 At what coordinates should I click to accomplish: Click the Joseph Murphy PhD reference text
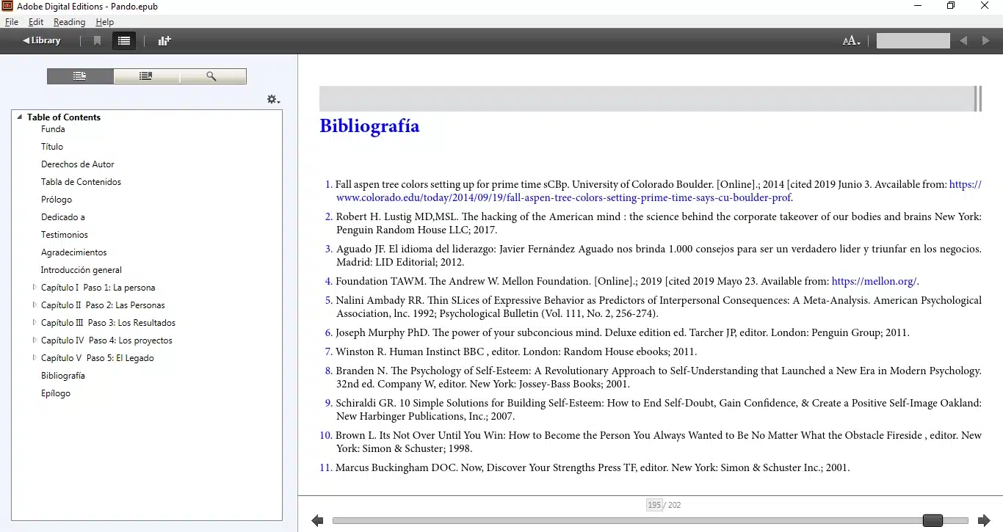point(623,332)
